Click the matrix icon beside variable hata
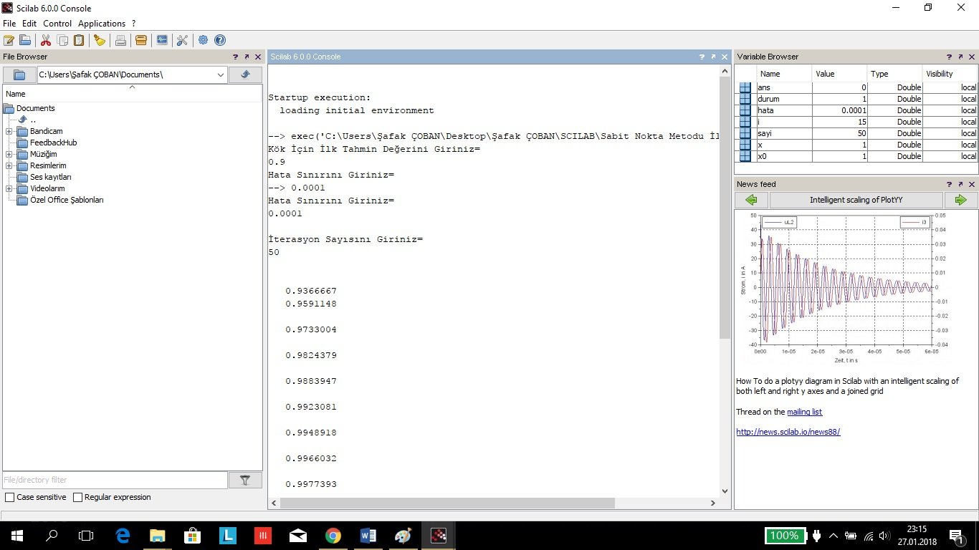The image size is (979, 550). tap(745, 110)
